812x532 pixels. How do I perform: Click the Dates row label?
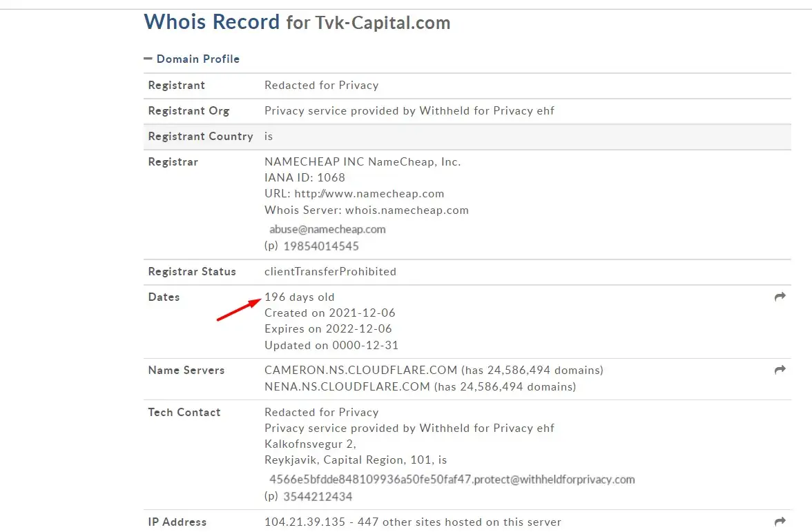click(x=164, y=297)
